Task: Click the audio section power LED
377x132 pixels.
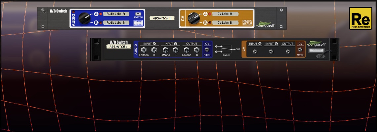Action: point(73,12)
